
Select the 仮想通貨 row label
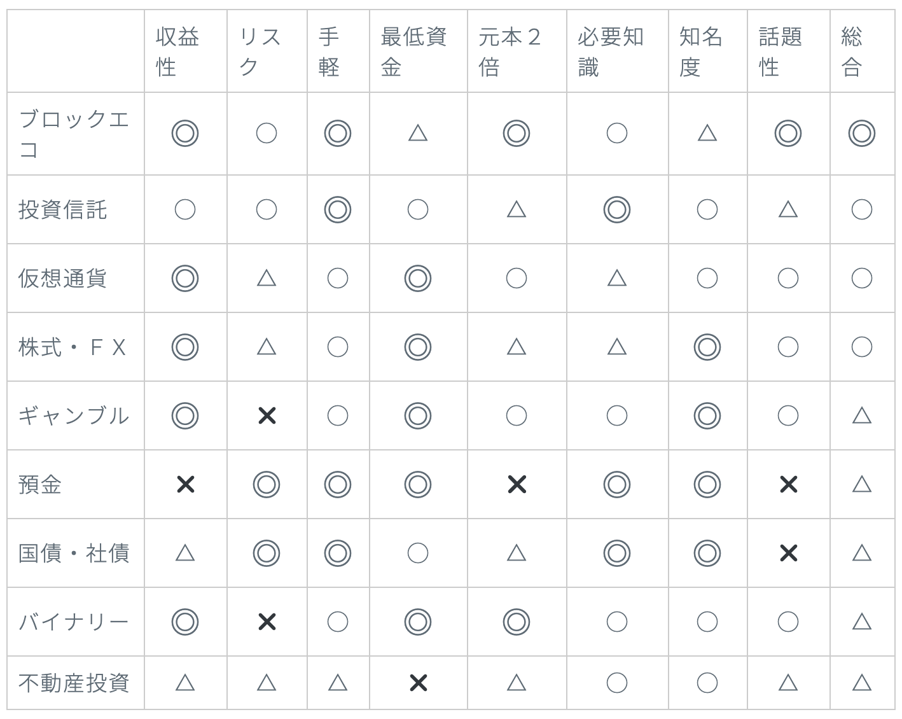point(62,278)
